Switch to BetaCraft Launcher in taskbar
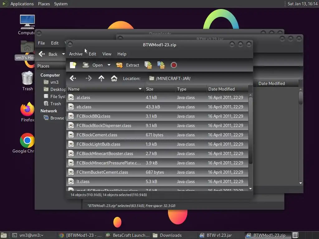 (x=128, y=235)
